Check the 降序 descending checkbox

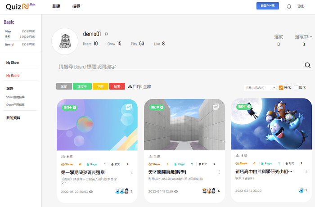pyautogui.click(x=296, y=88)
